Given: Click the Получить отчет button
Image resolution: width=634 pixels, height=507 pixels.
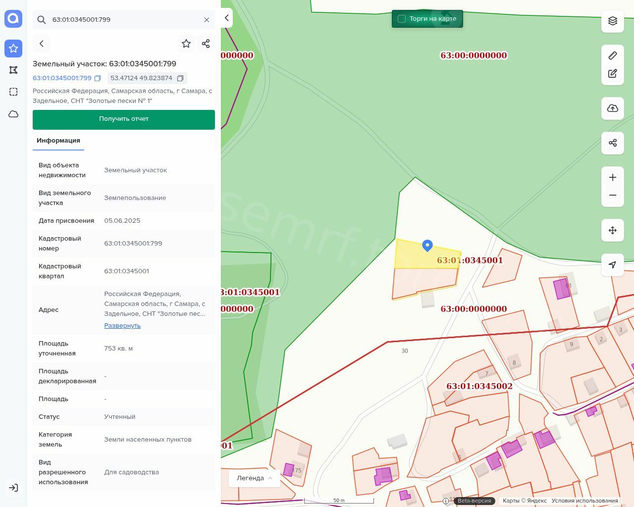Looking at the screenshot, I should click(x=124, y=119).
